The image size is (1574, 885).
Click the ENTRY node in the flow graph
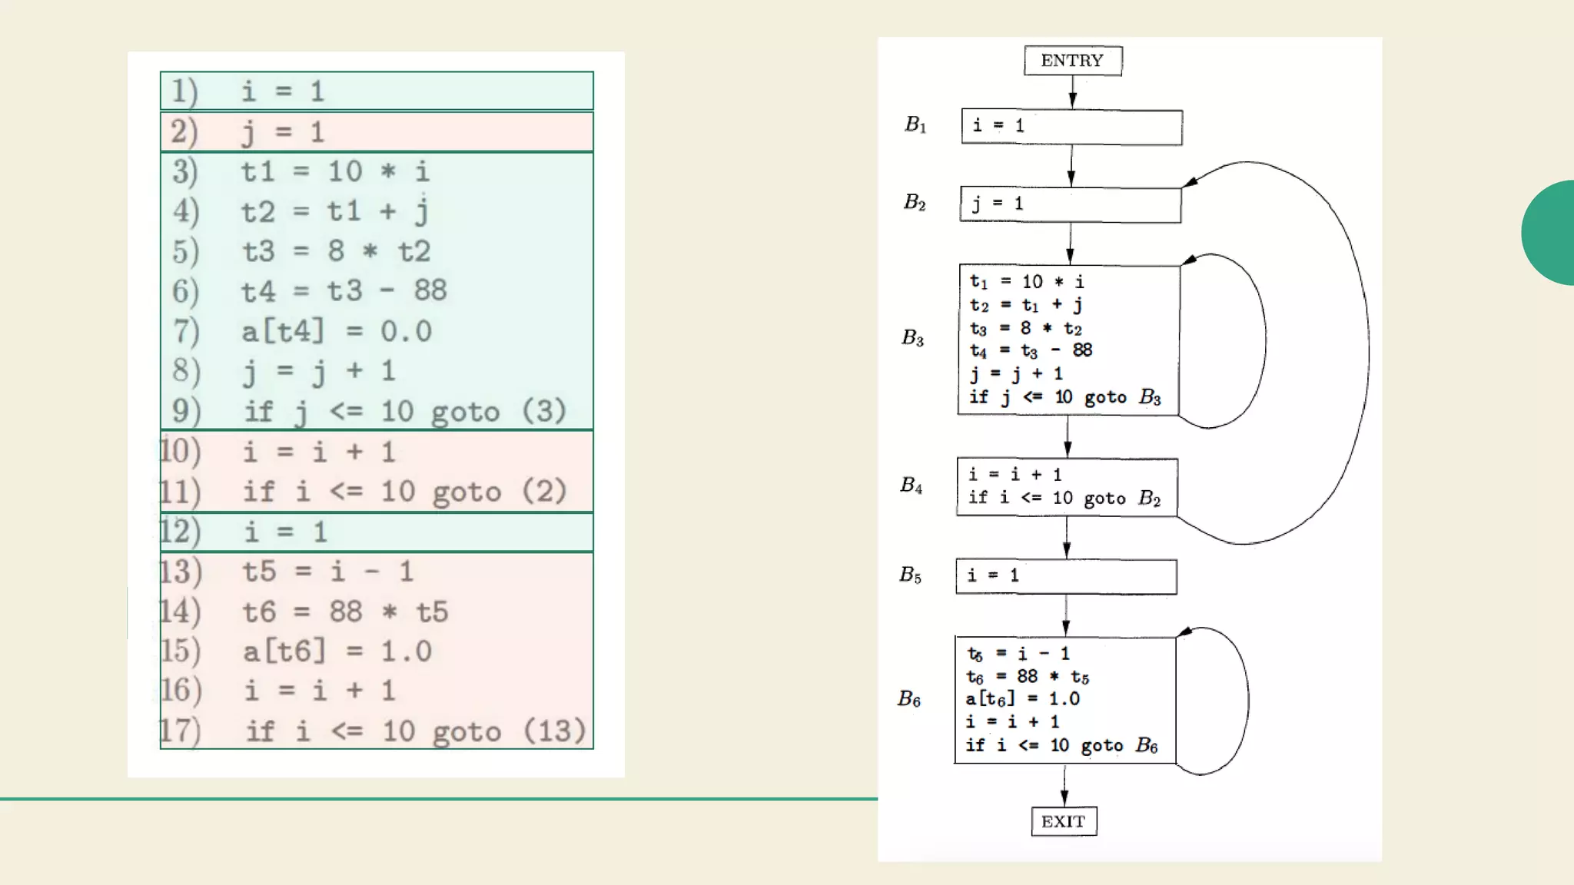1073,61
